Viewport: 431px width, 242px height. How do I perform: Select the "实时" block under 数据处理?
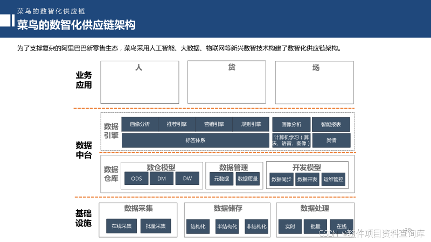(x=290, y=226)
